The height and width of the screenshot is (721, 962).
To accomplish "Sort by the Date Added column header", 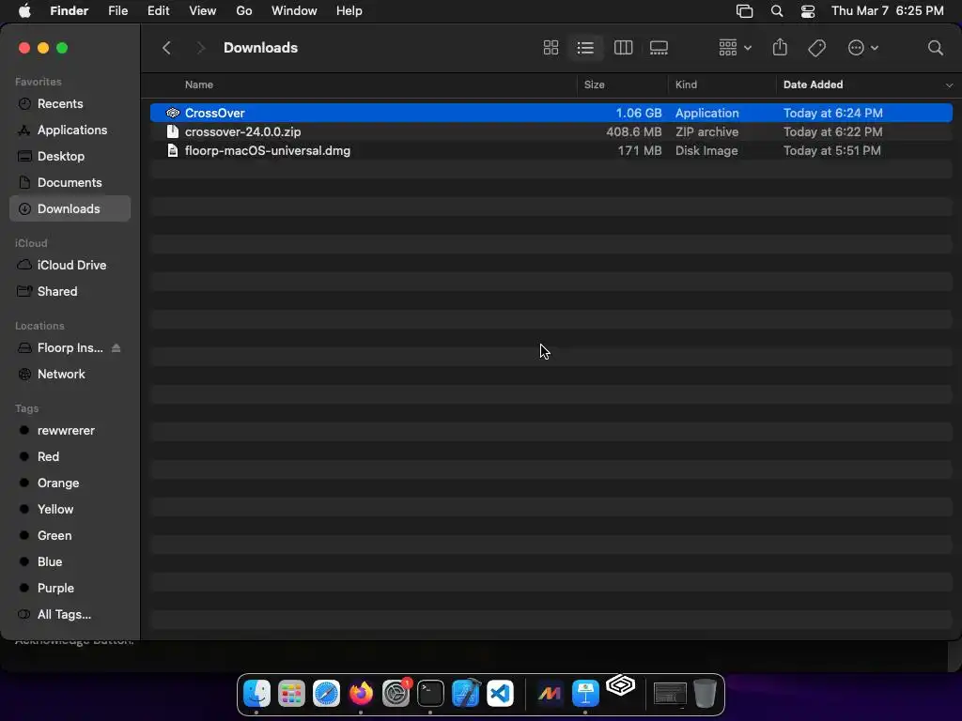I will (x=813, y=84).
